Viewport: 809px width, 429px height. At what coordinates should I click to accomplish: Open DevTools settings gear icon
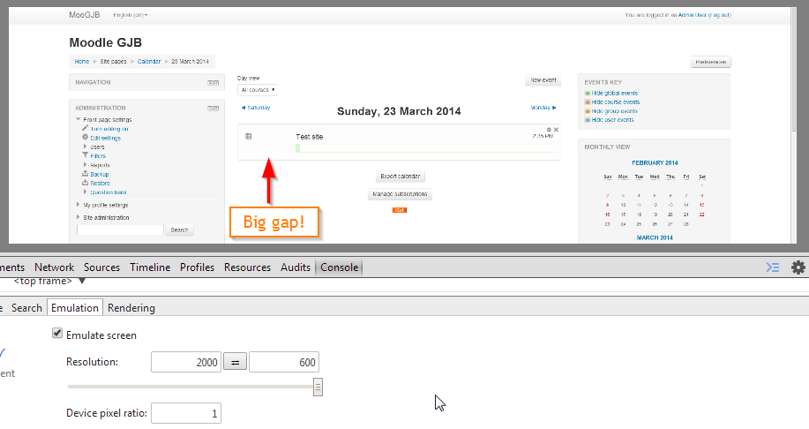[x=798, y=267]
